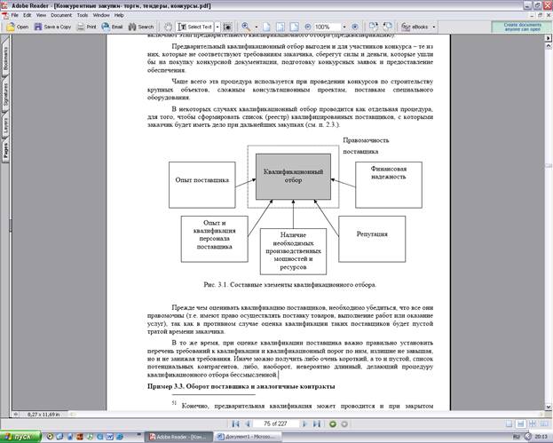Click the Windows Start (пуск) button

(x=18, y=438)
